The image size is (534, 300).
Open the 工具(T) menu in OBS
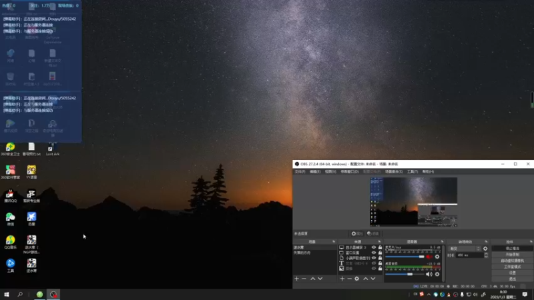click(413, 172)
